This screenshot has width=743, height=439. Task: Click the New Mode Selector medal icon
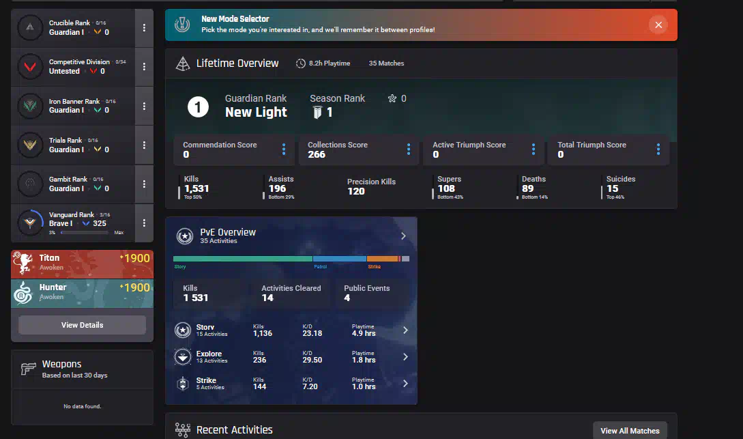click(182, 24)
